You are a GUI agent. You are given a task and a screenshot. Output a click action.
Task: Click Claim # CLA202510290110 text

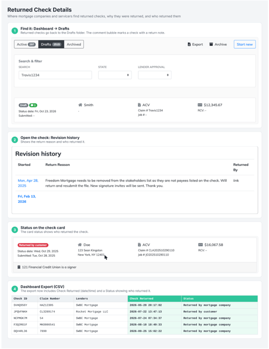156,250
